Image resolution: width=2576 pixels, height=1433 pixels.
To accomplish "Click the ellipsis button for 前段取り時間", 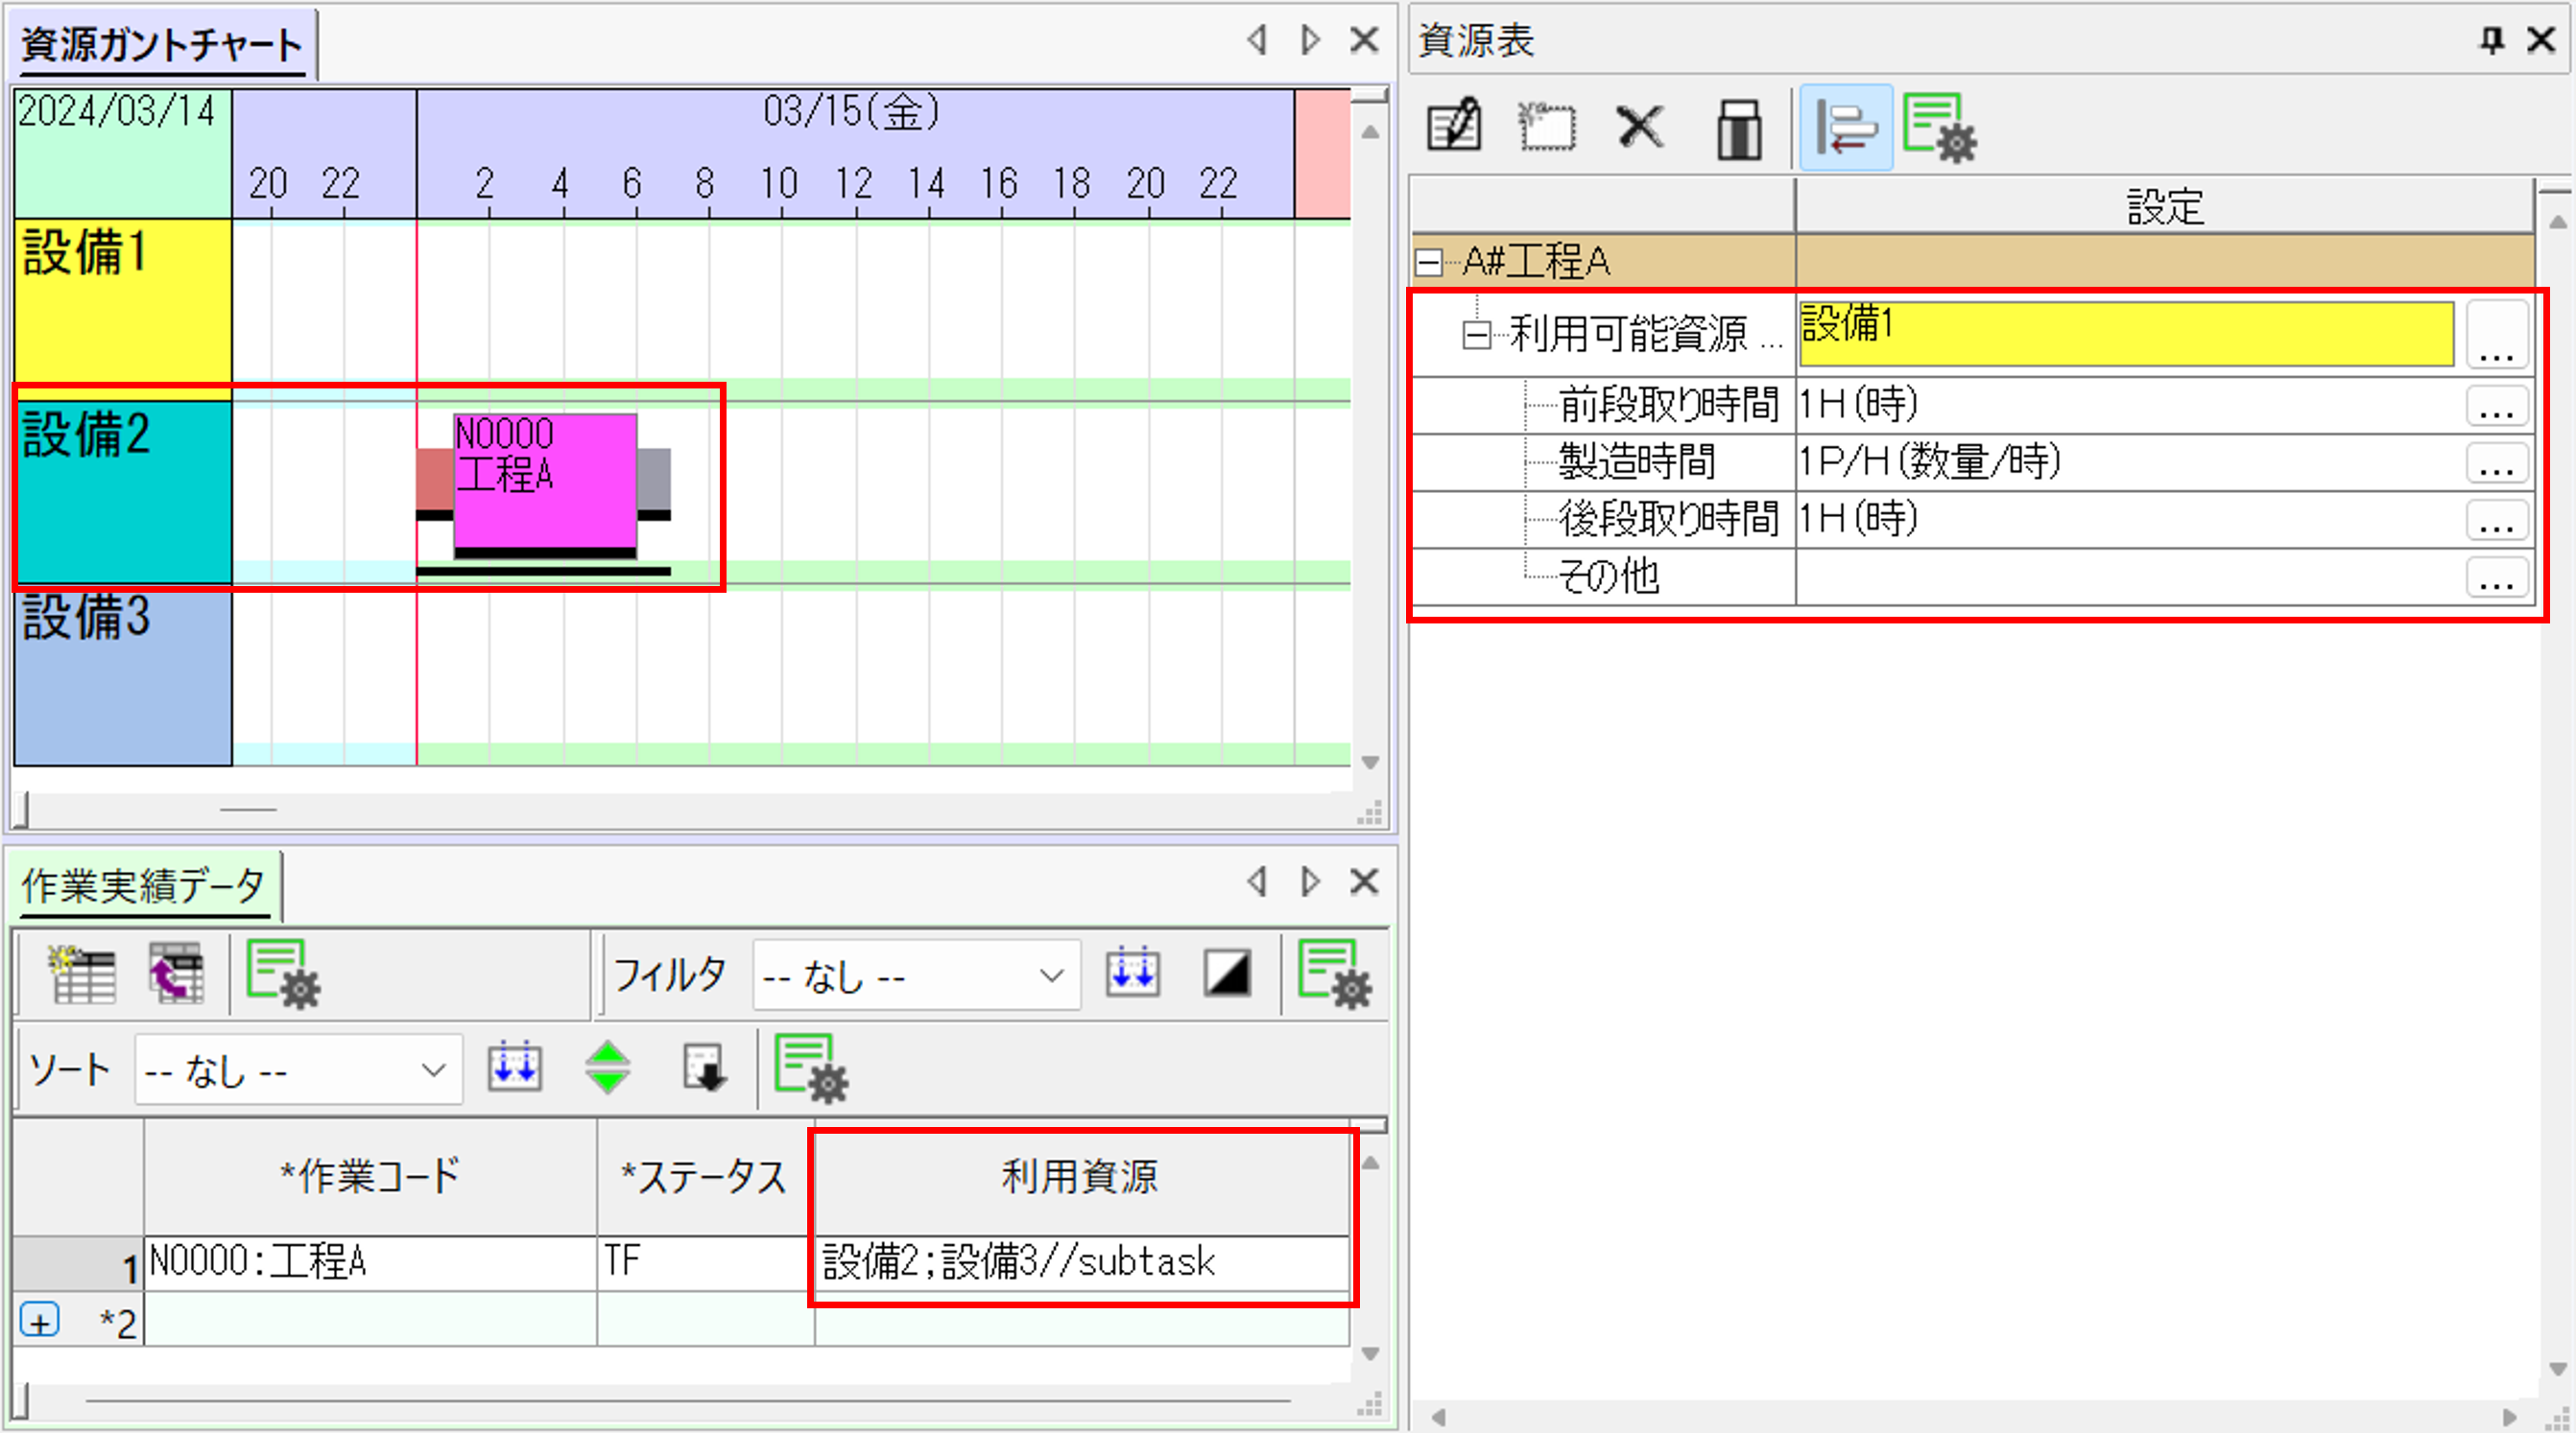I will click(x=2496, y=406).
